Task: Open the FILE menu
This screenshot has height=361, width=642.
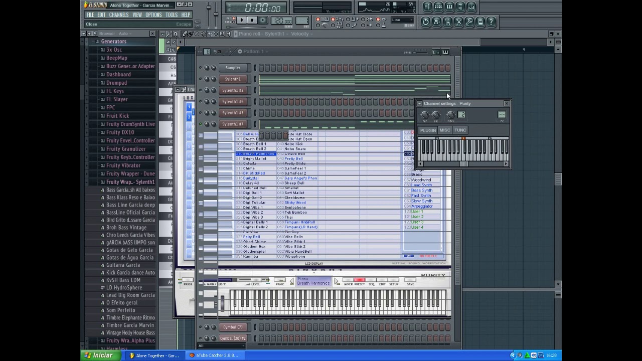Action: click(90, 15)
